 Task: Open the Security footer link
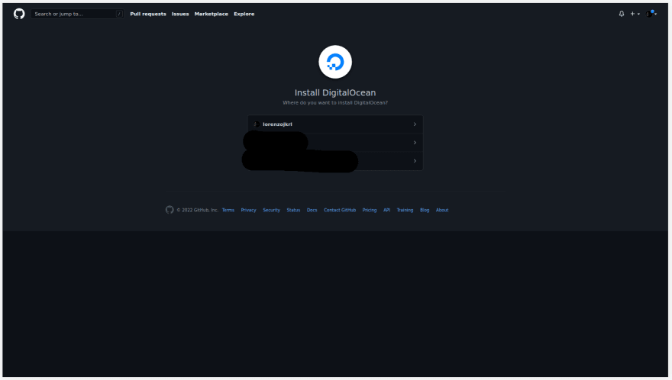point(271,211)
